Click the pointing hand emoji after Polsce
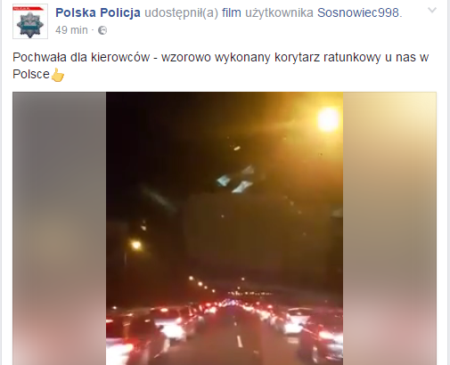The image size is (450, 365). [x=58, y=75]
